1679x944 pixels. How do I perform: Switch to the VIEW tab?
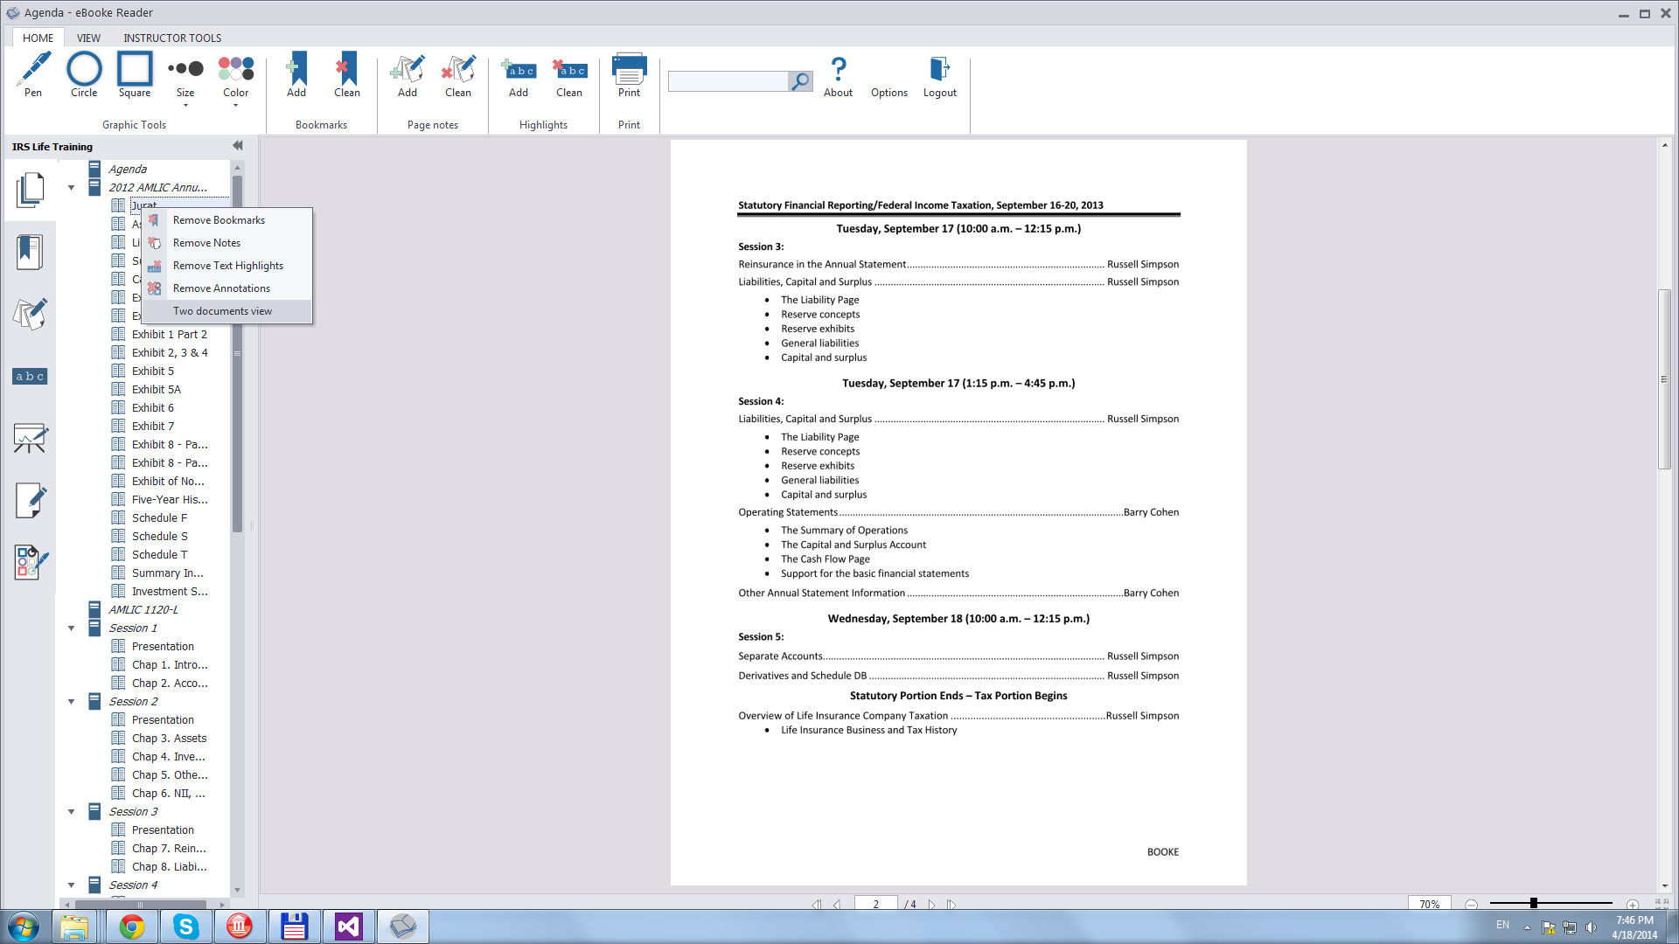click(x=88, y=38)
